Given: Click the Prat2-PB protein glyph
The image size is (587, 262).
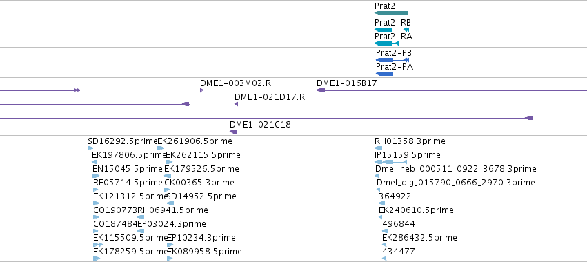Looking at the screenshot, I should (x=392, y=60).
